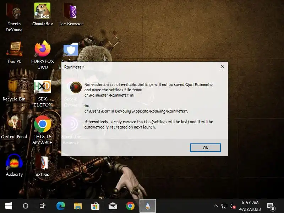Screen dimensions: 284x213
Task: Click the Cortana search circle
Action: pyautogui.click(x=26, y=206)
